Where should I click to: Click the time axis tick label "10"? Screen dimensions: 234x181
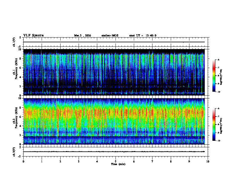(208, 161)
